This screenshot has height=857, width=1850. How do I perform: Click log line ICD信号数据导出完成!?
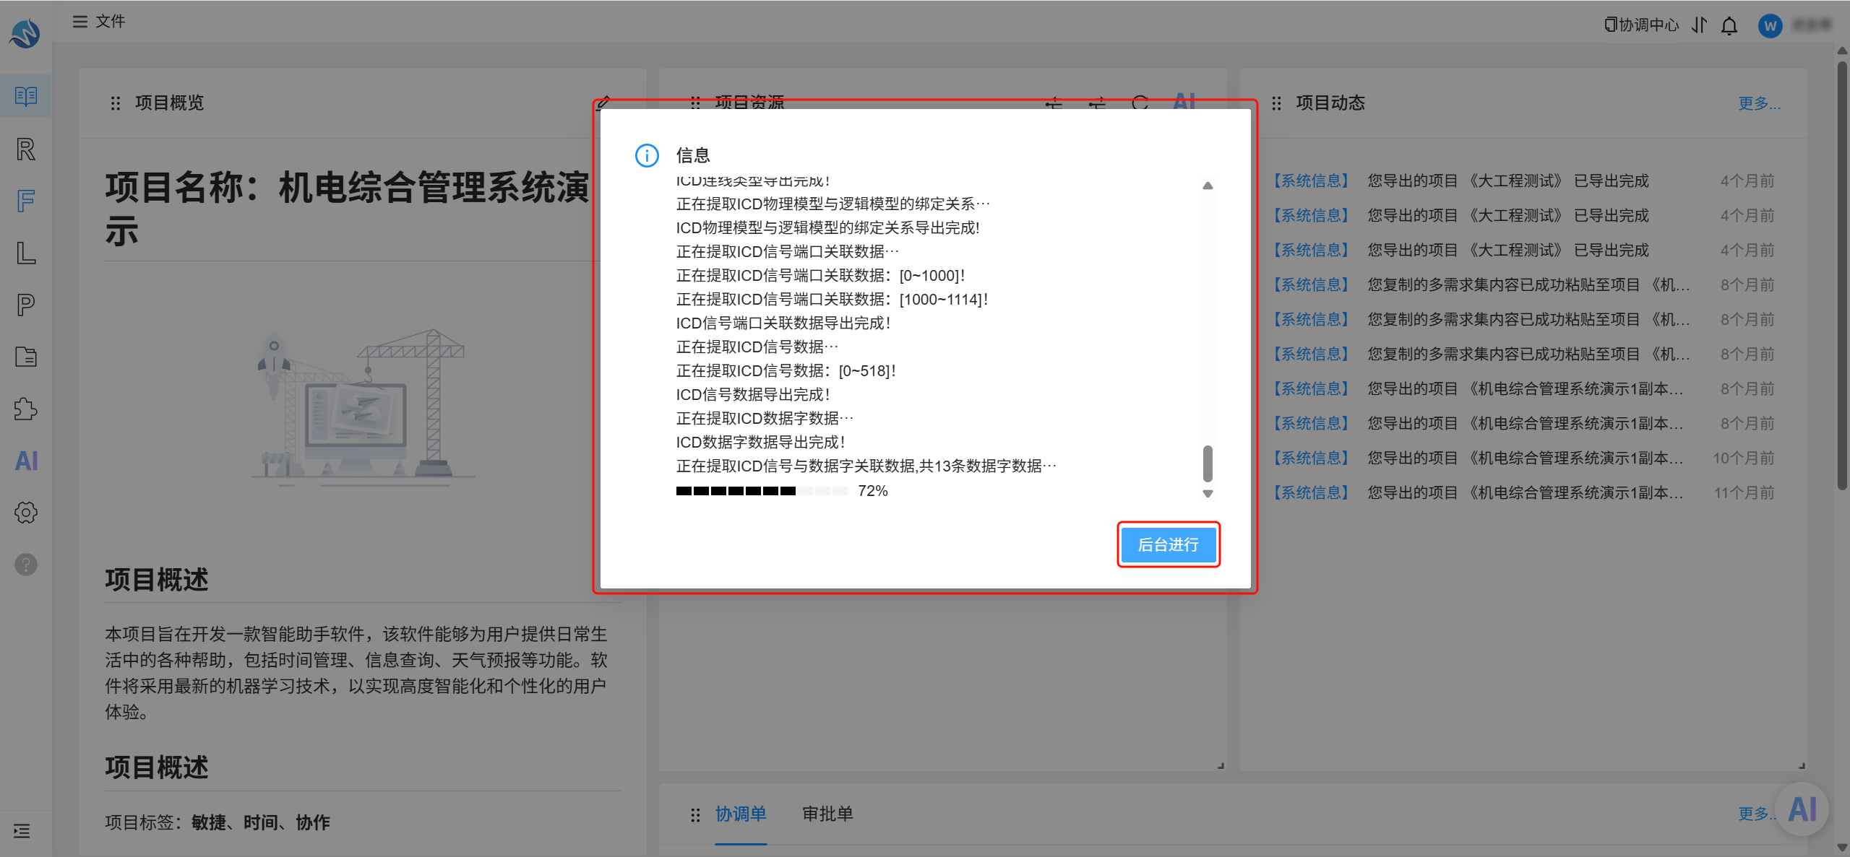[753, 395]
